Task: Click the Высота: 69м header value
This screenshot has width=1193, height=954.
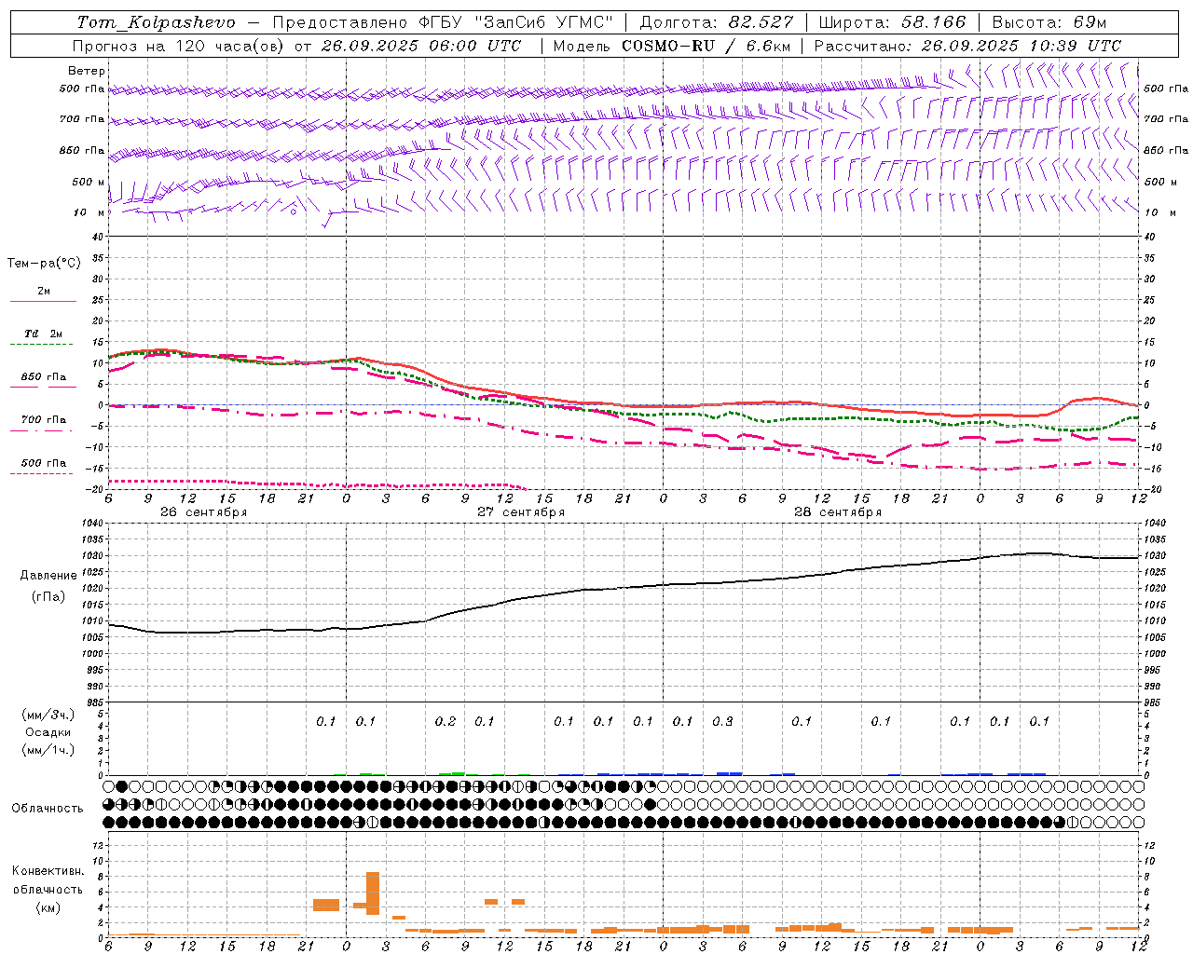Action: (x=1049, y=22)
